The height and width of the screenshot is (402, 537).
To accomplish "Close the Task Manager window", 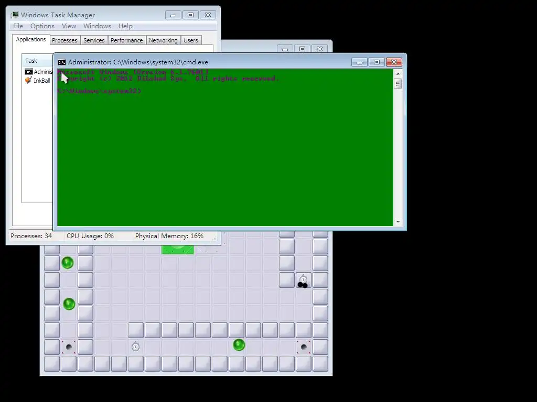I will (208, 15).
